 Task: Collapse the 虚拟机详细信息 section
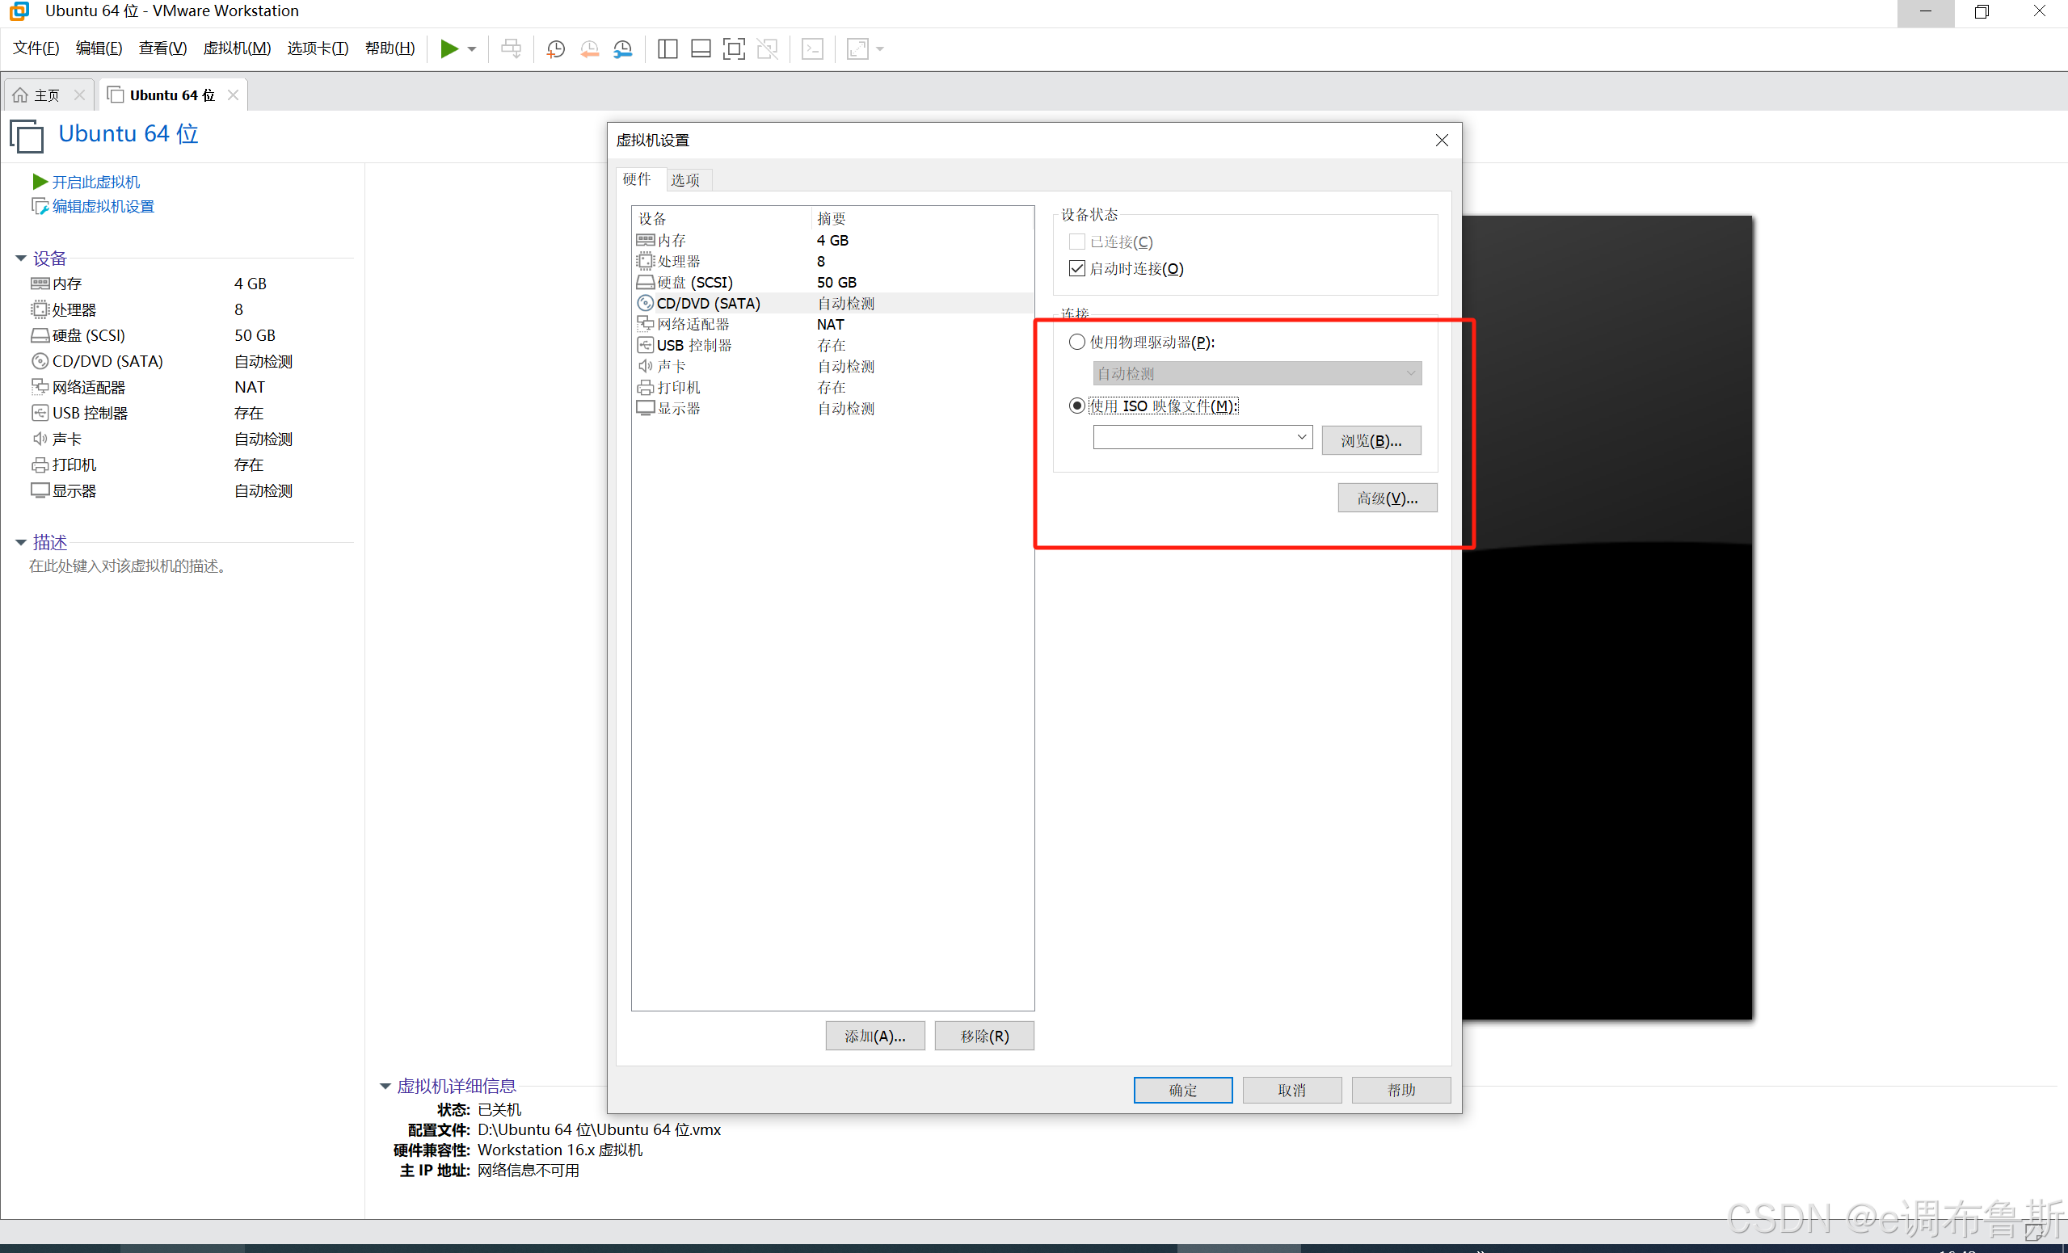[385, 1086]
